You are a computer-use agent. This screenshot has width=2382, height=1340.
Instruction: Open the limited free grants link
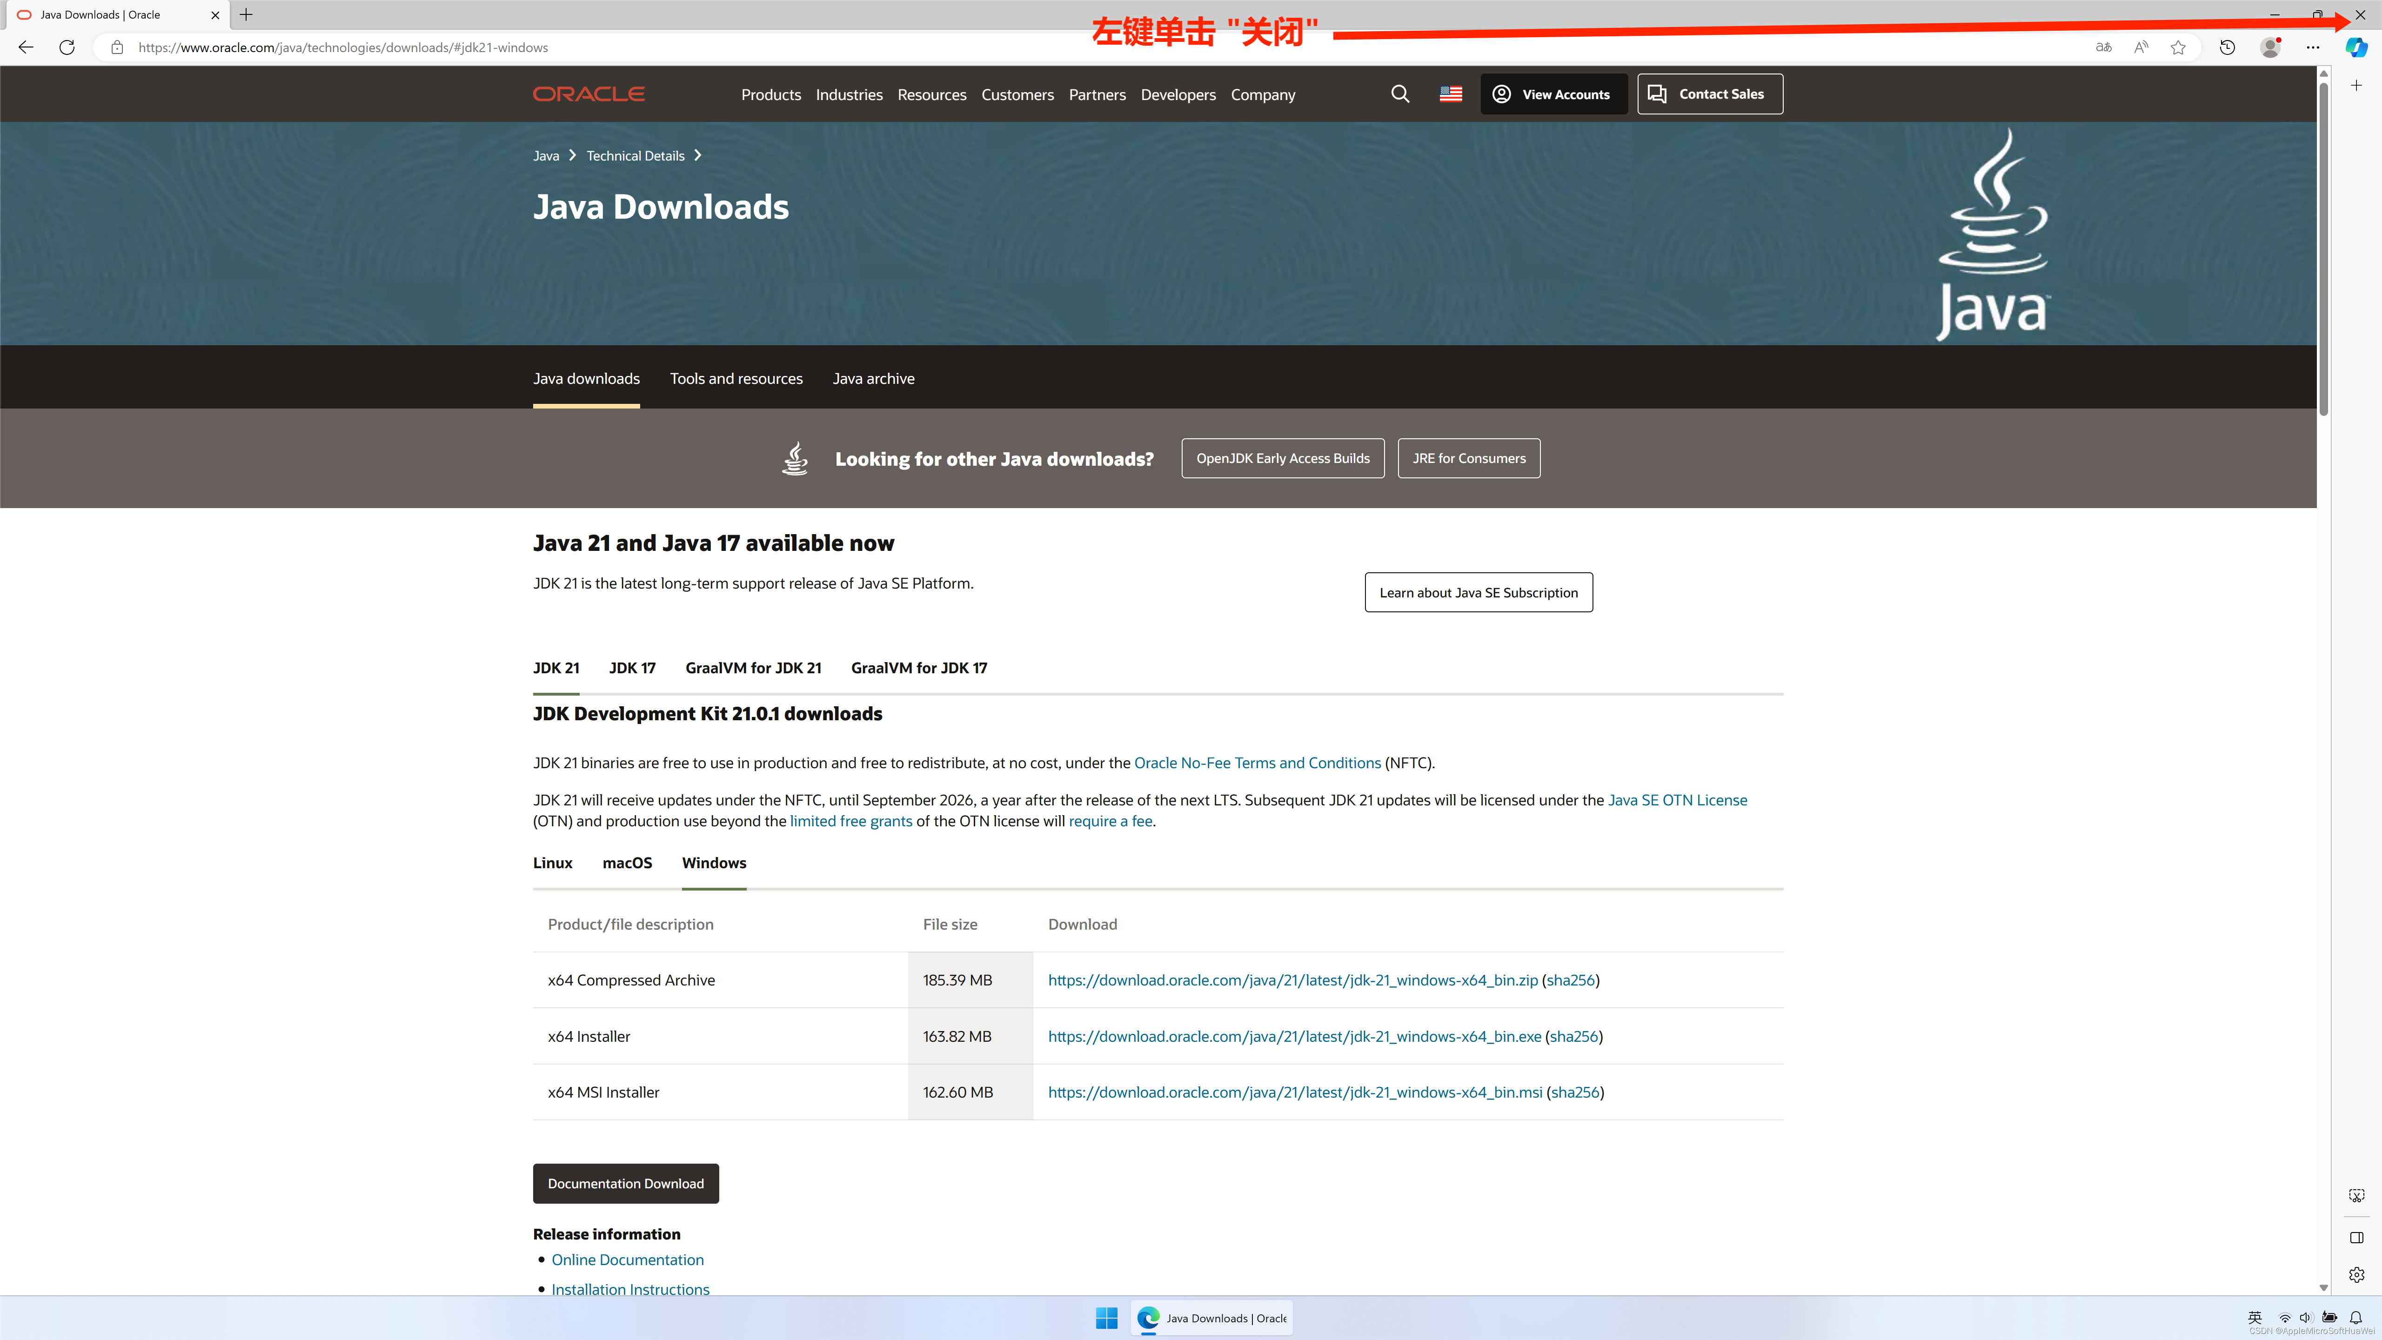click(851, 821)
